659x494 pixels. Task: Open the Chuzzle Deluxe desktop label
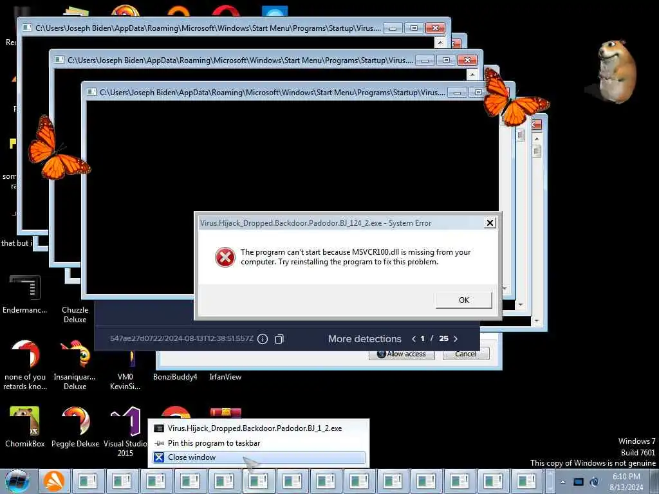[x=75, y=315]
